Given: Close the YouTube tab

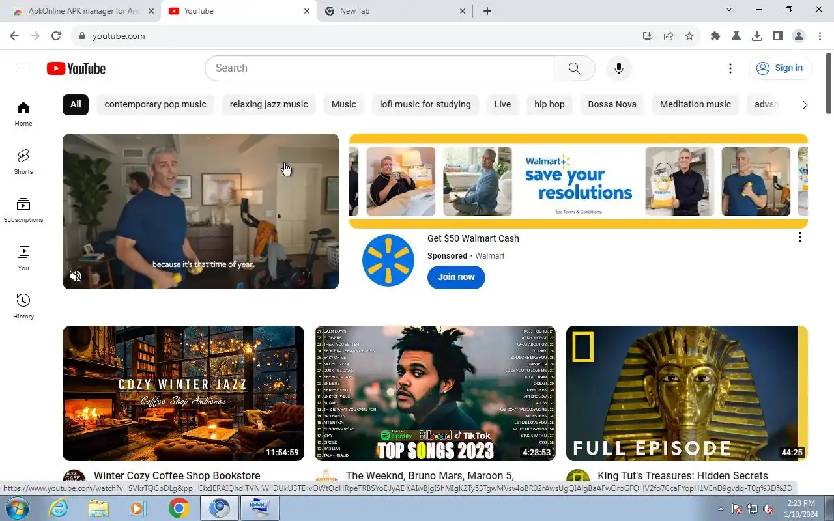Looking at the screenshot, I should [308, 11].
